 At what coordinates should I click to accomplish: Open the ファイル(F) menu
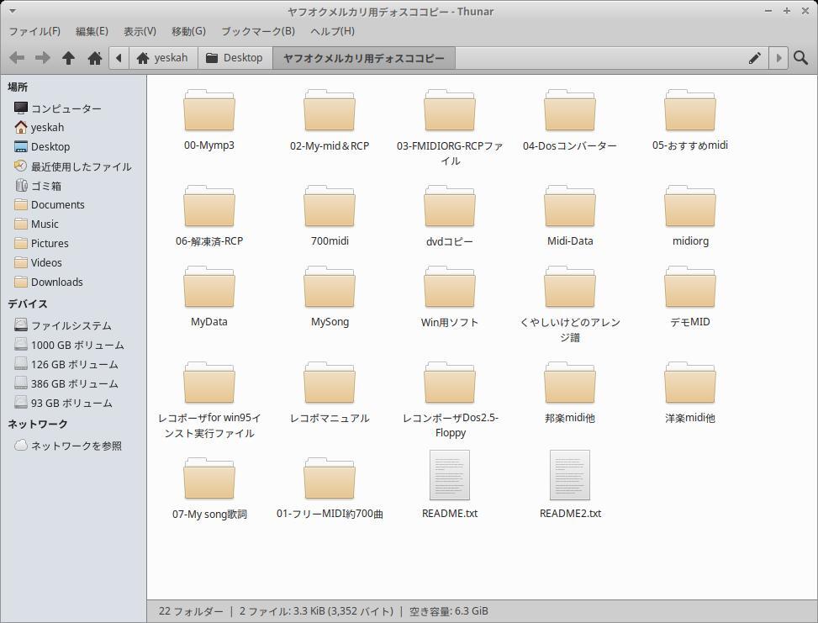[34, 31]
